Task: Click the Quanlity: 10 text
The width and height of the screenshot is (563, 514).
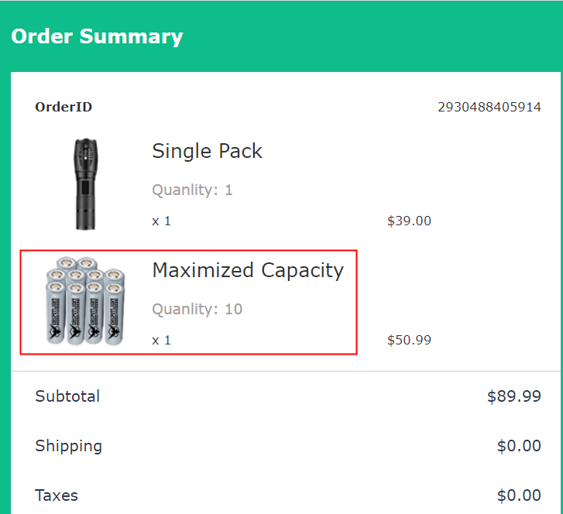Action: tap(197, 309)
